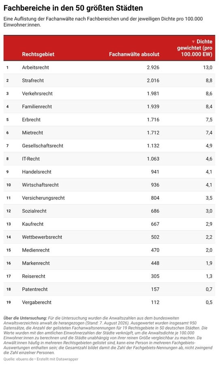Select the Versicherungsrecht row
The height and width of the screenshot is (365, 219).
click(109, 198)
